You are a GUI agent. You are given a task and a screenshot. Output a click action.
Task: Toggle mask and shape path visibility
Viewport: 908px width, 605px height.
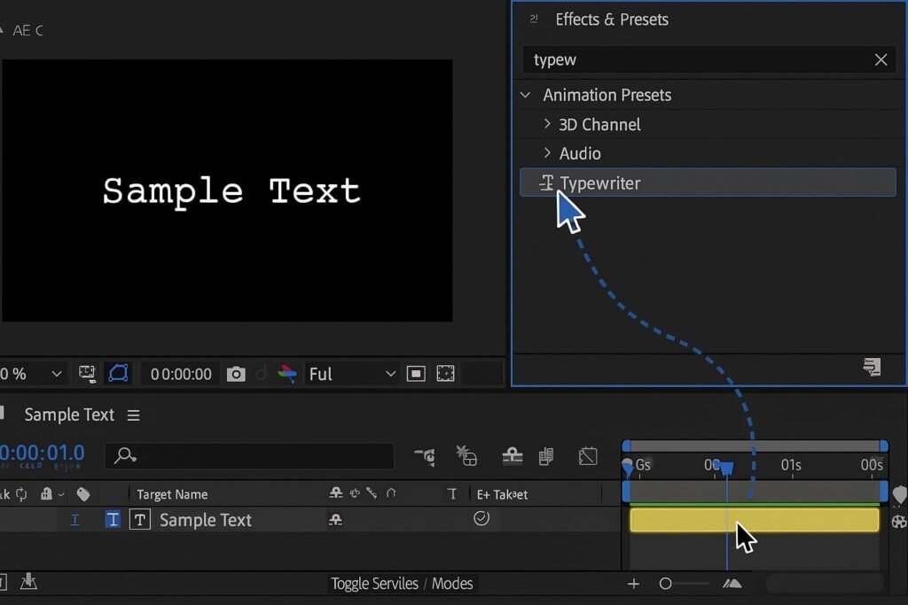(118, 374)
